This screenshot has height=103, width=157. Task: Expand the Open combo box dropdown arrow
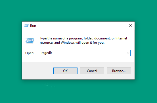(128, 53)
